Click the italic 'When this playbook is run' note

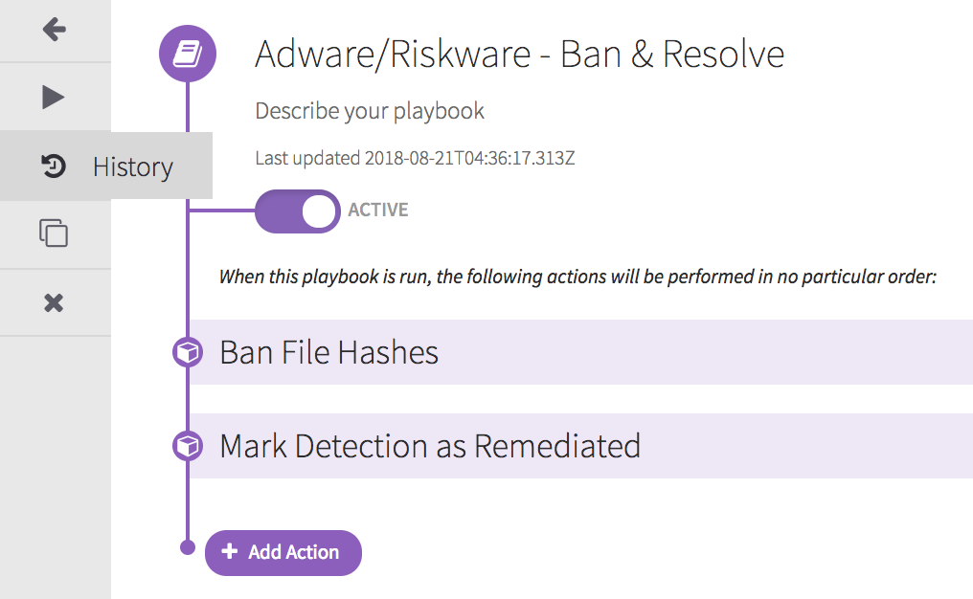pos(577,277)
